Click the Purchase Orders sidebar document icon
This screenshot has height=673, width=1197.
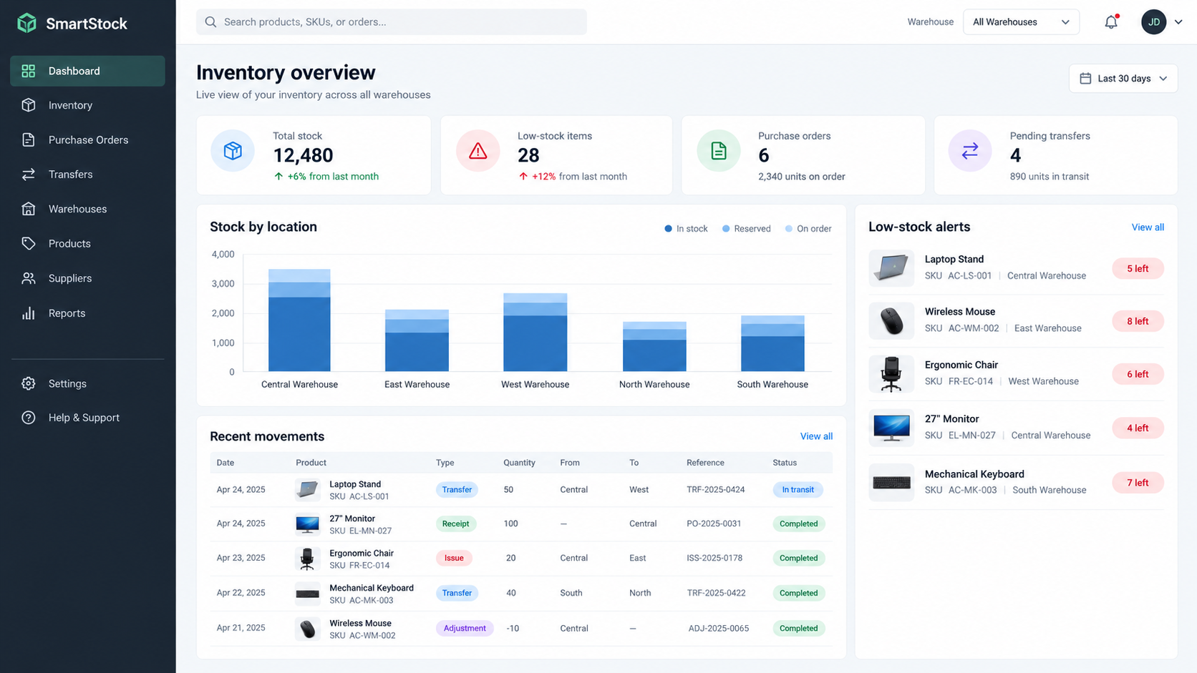(x=29, y=140)
